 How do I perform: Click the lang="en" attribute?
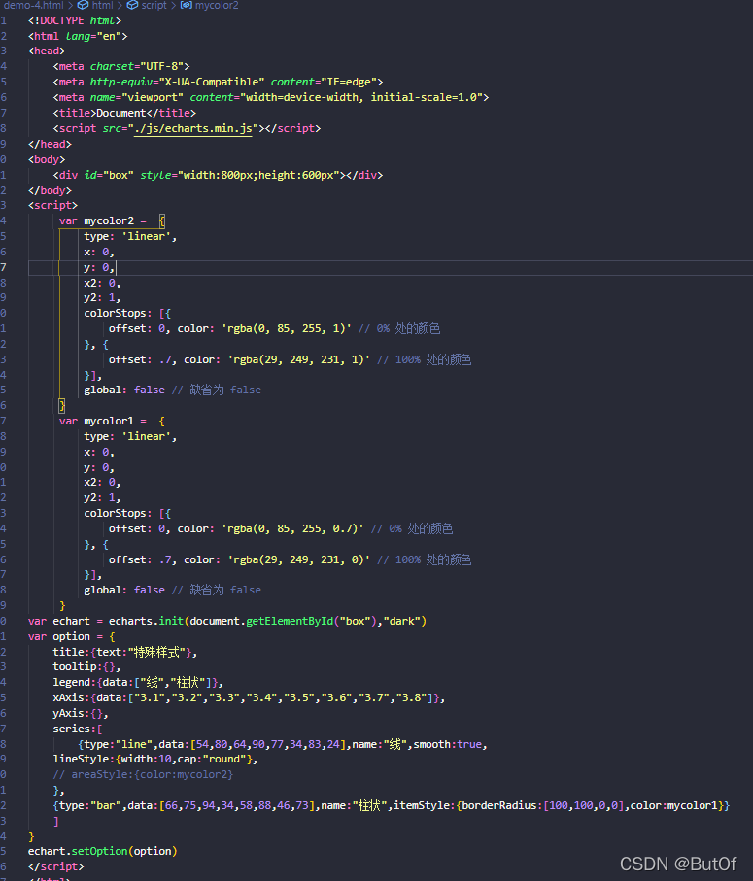[93, 36]
